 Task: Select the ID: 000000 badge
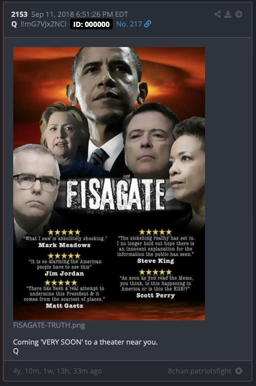pos(91,24)
